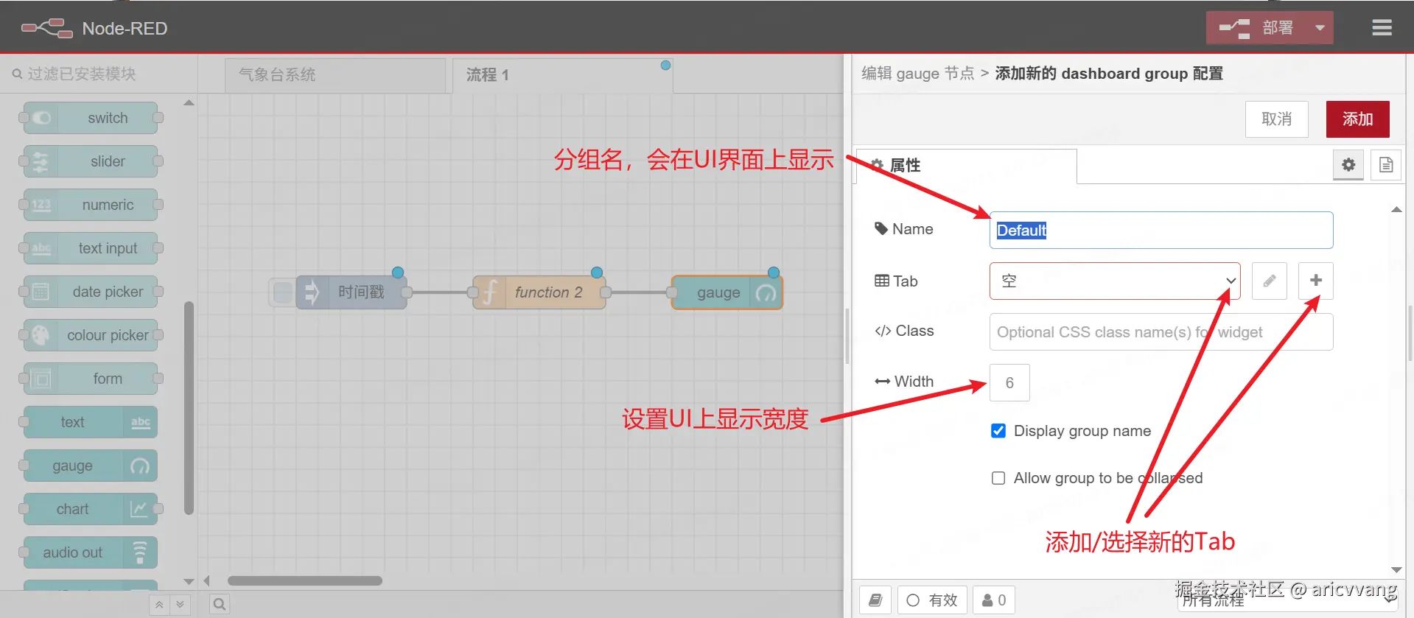
Task: Click the palette scrollbar down arrow
Action: [189, 582]
